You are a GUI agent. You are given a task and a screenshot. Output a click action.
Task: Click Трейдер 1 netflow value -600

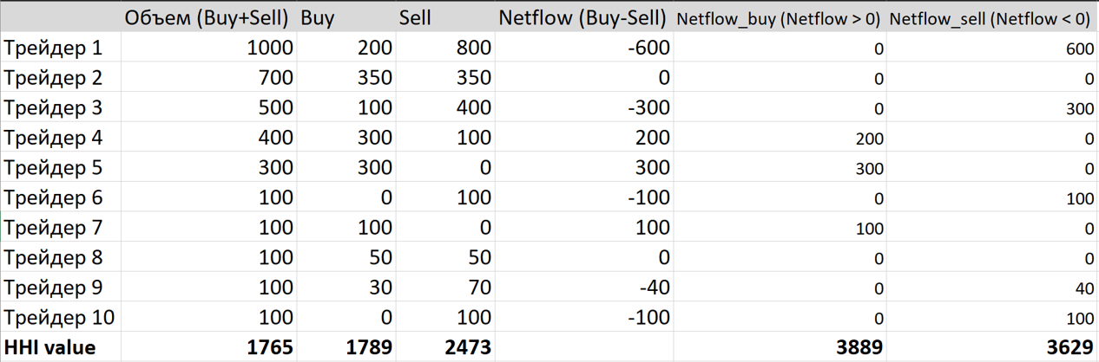tap(583, 48)
